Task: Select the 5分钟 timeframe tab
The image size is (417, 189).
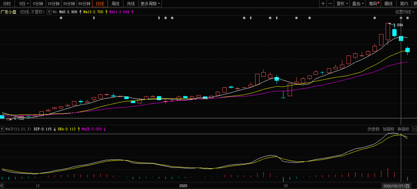Action: (38, 4)
